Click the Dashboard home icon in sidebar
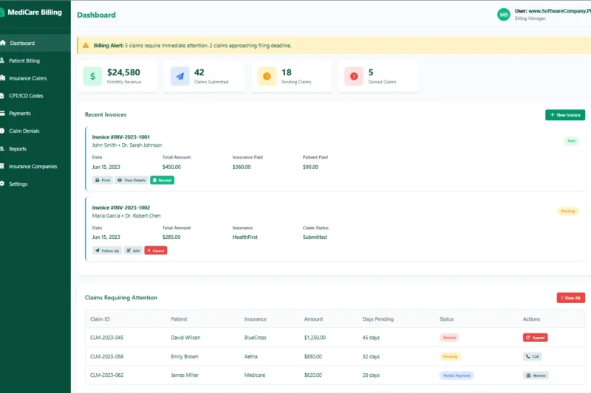 pos(3,43)
